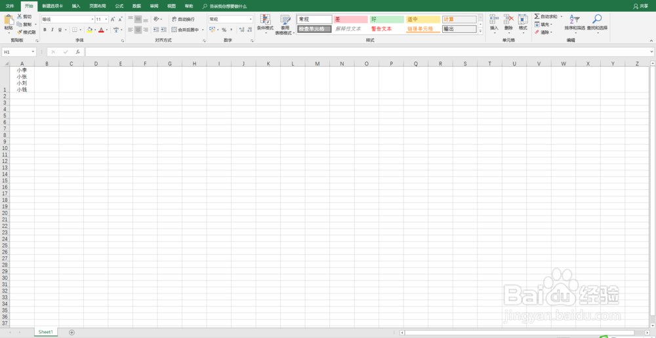656x338 pixels.
Task: Click the accounting number format icon
Action: (212, 29)
